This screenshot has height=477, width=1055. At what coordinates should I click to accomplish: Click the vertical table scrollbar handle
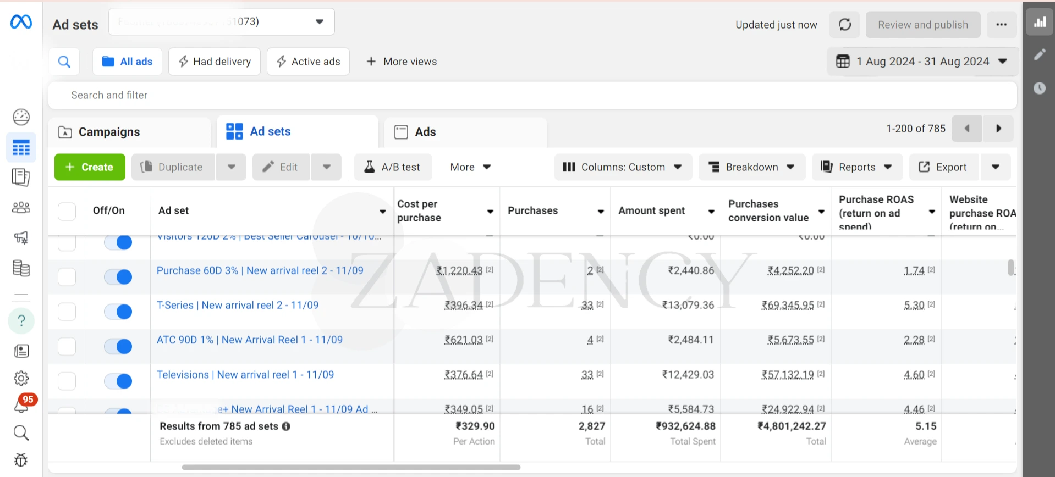(x=1011, y=268)
